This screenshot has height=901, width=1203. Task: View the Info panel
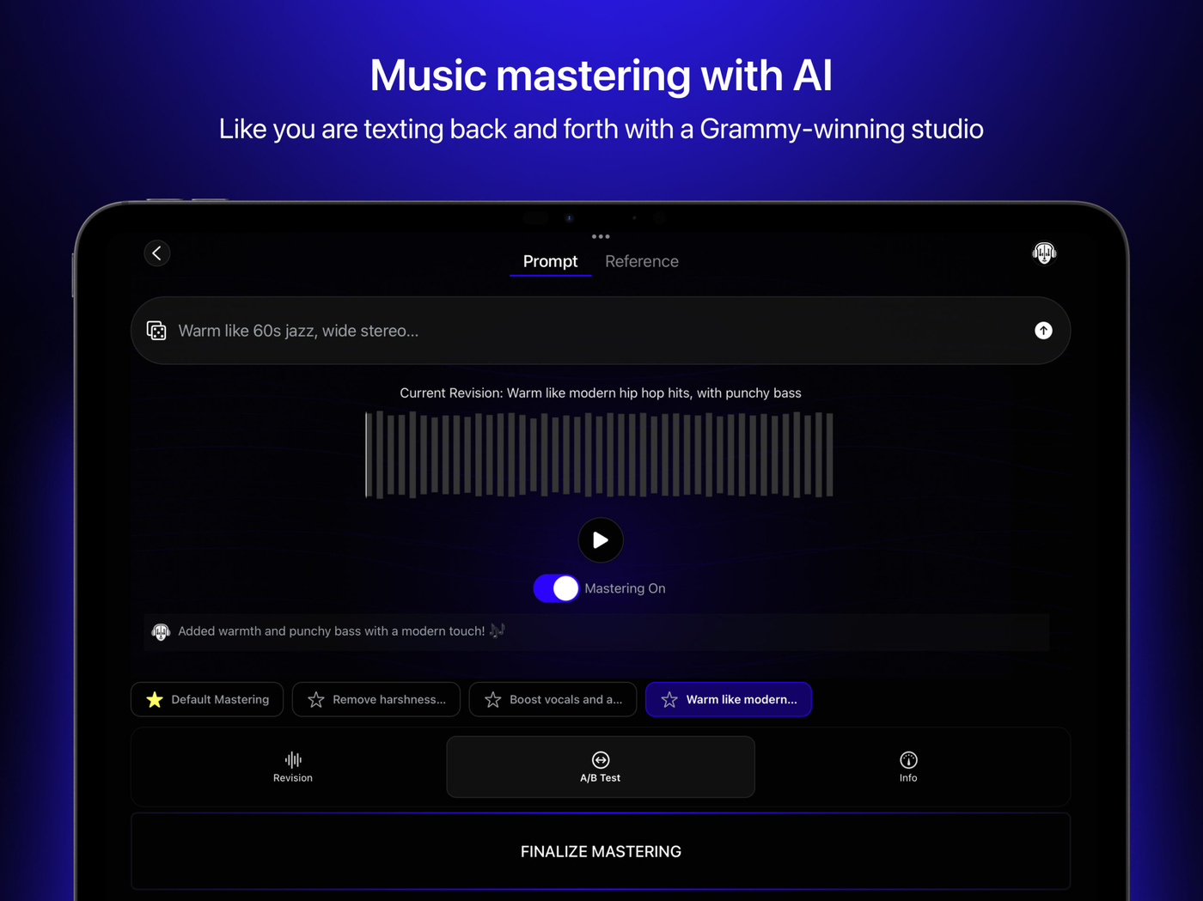pyautogui.click(x=908, y=766)
